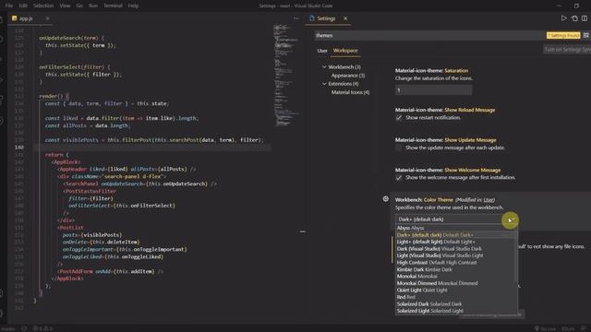This screenshot has width=591, height=332.
Task: Click the Saturation value field
Action: point(433,90)
